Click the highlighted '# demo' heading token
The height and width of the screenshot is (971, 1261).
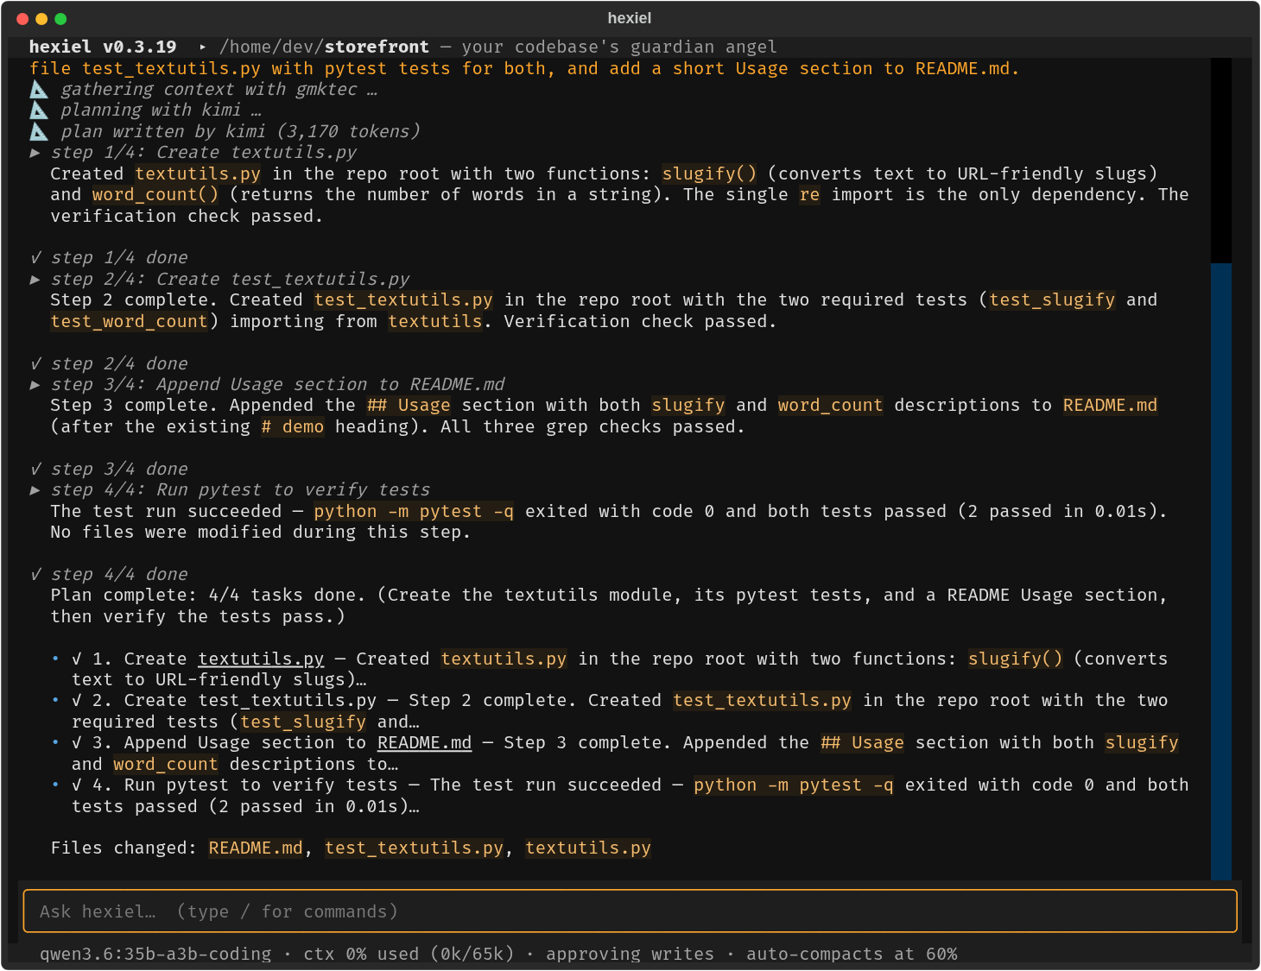point(293,426)
